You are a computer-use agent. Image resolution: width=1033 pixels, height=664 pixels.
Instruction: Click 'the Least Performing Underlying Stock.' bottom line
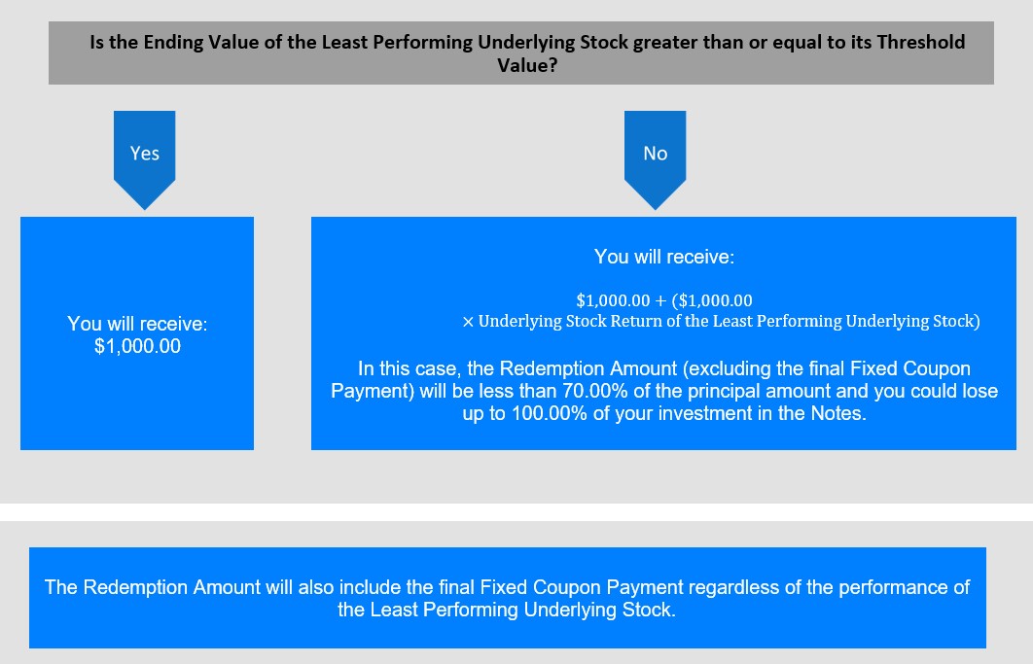tap(507, 610)
